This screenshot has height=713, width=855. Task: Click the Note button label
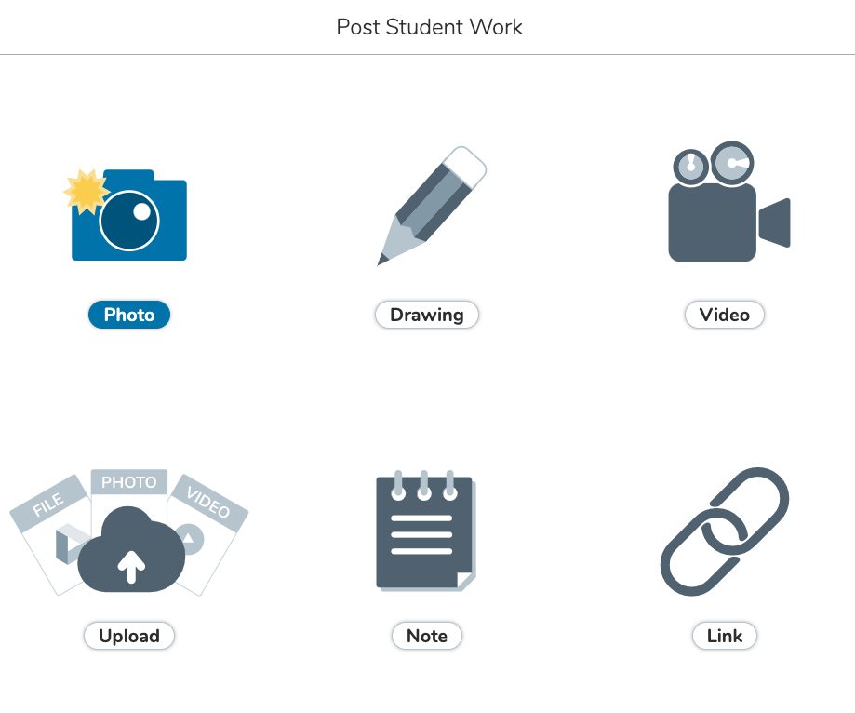point(427,636)
